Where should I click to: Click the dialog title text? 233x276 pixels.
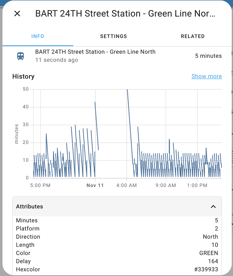[x=125, y=14]
